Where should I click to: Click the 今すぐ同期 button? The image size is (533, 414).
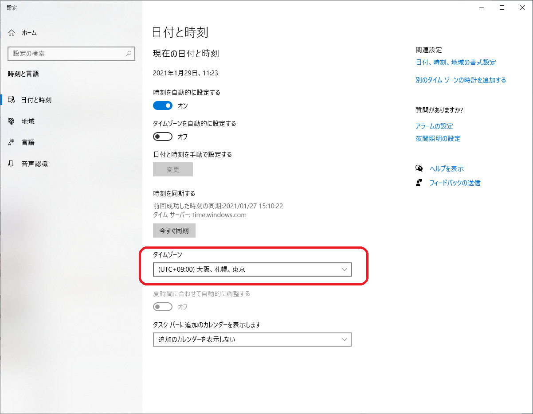click(174, 230)
